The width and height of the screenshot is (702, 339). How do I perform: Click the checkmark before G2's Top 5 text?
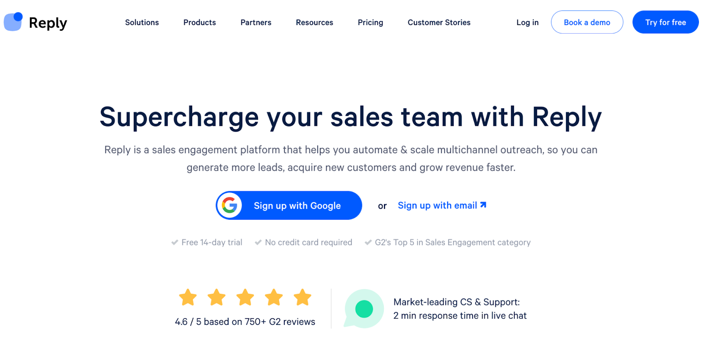point(368,243)
